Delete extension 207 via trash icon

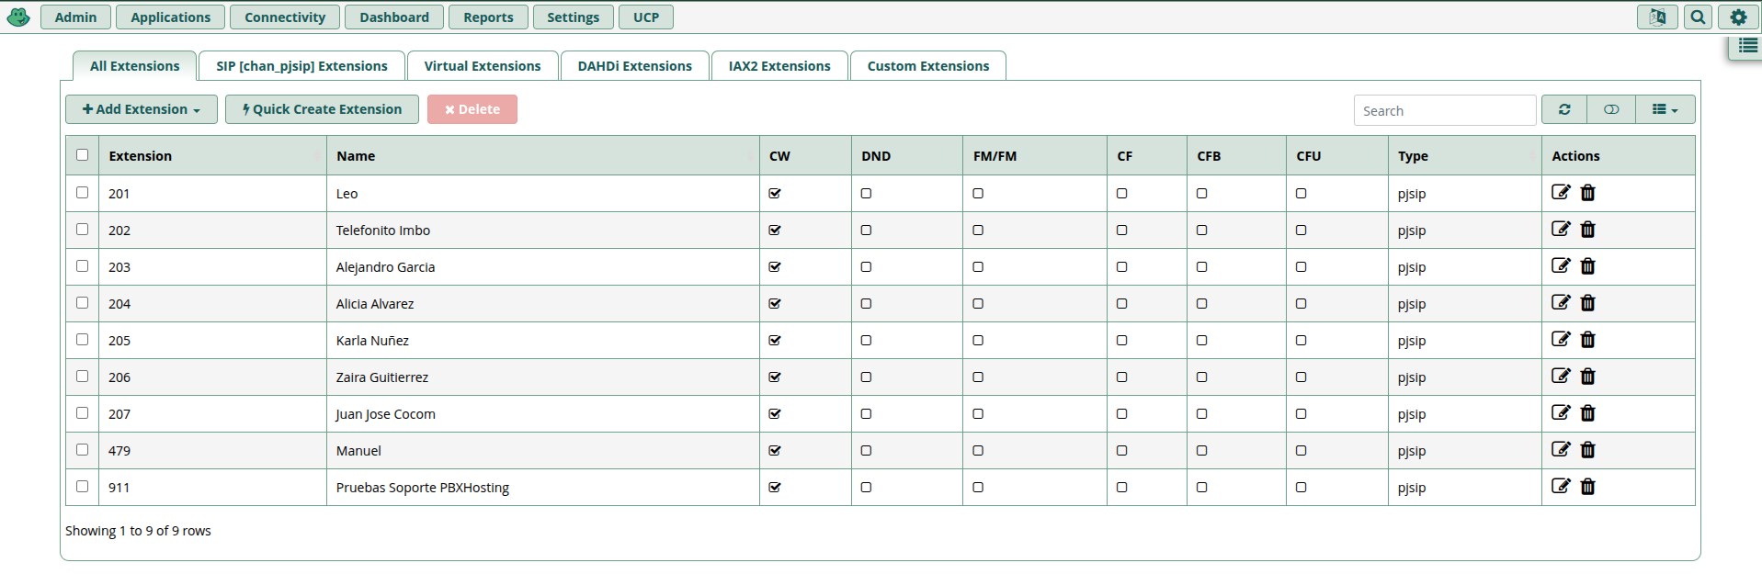click(x=1587, y=412)
